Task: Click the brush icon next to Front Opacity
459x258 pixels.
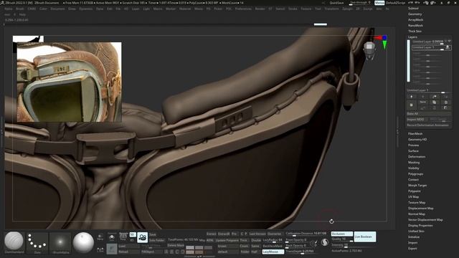Action: [313, 243]
